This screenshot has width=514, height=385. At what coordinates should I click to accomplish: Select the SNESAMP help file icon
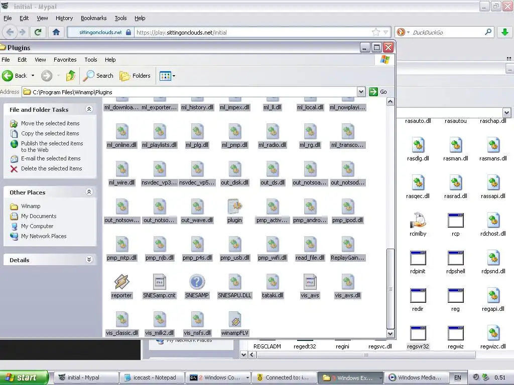197,282
